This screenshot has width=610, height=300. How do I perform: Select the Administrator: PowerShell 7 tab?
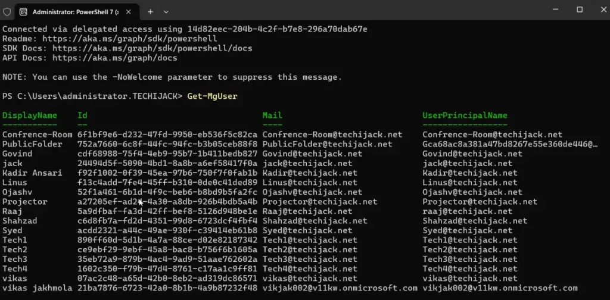coord(74,11)
